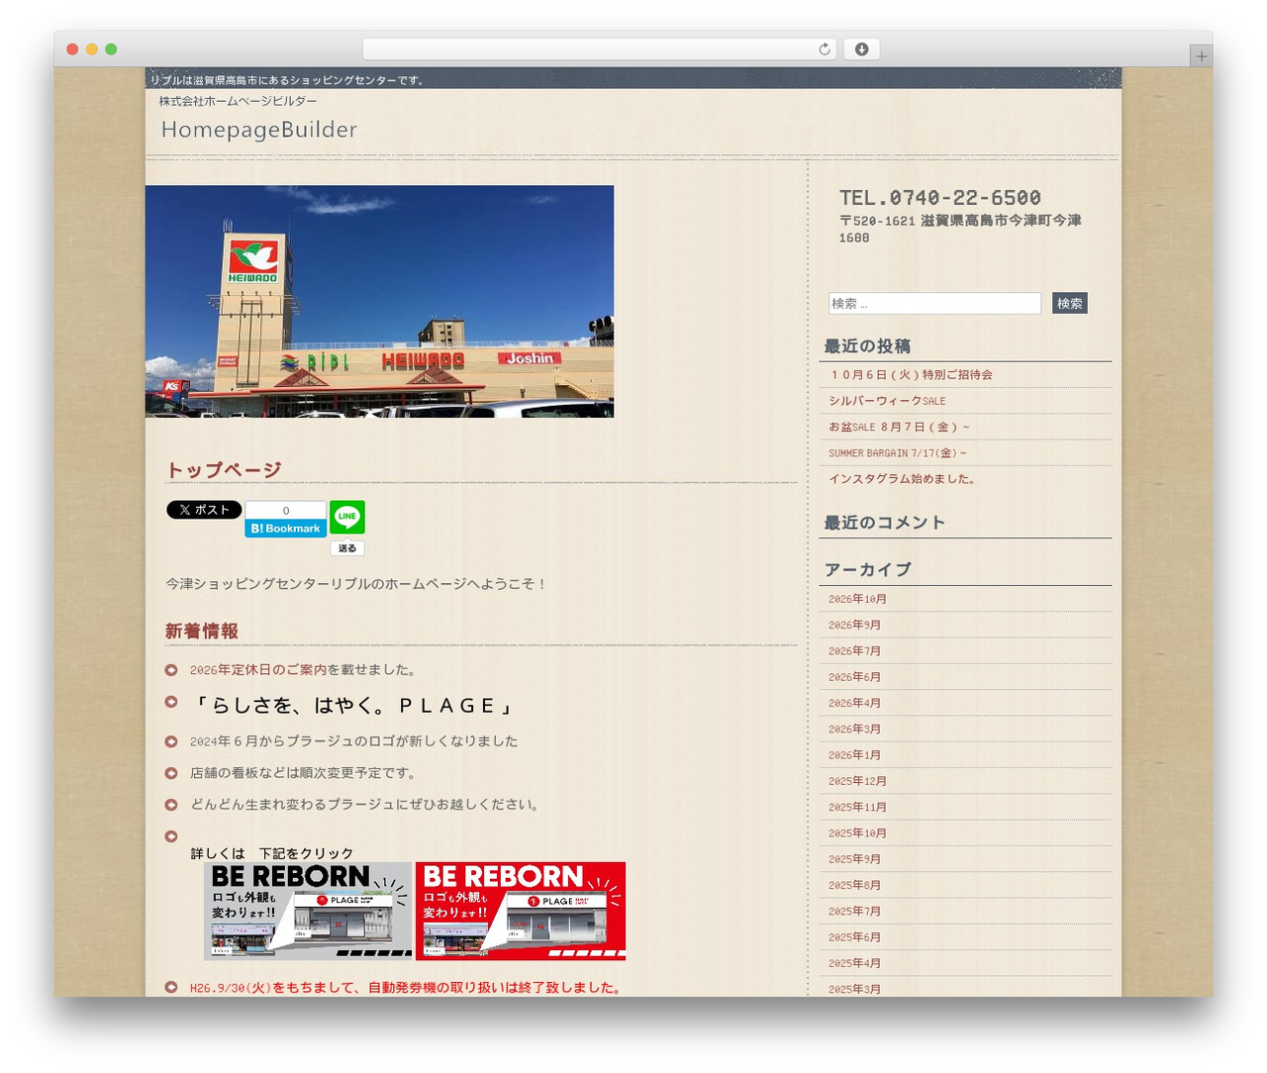The image size is (1267, 1073).
Task: Open archive 2025年7月
Action: (x=854, y=912)
